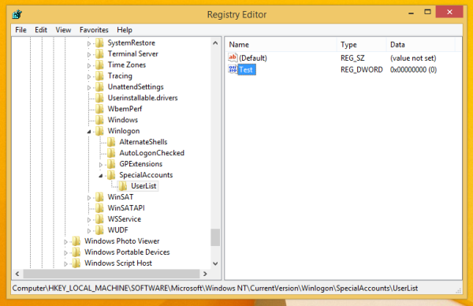Open the Favorites menu

coord(94,30)
